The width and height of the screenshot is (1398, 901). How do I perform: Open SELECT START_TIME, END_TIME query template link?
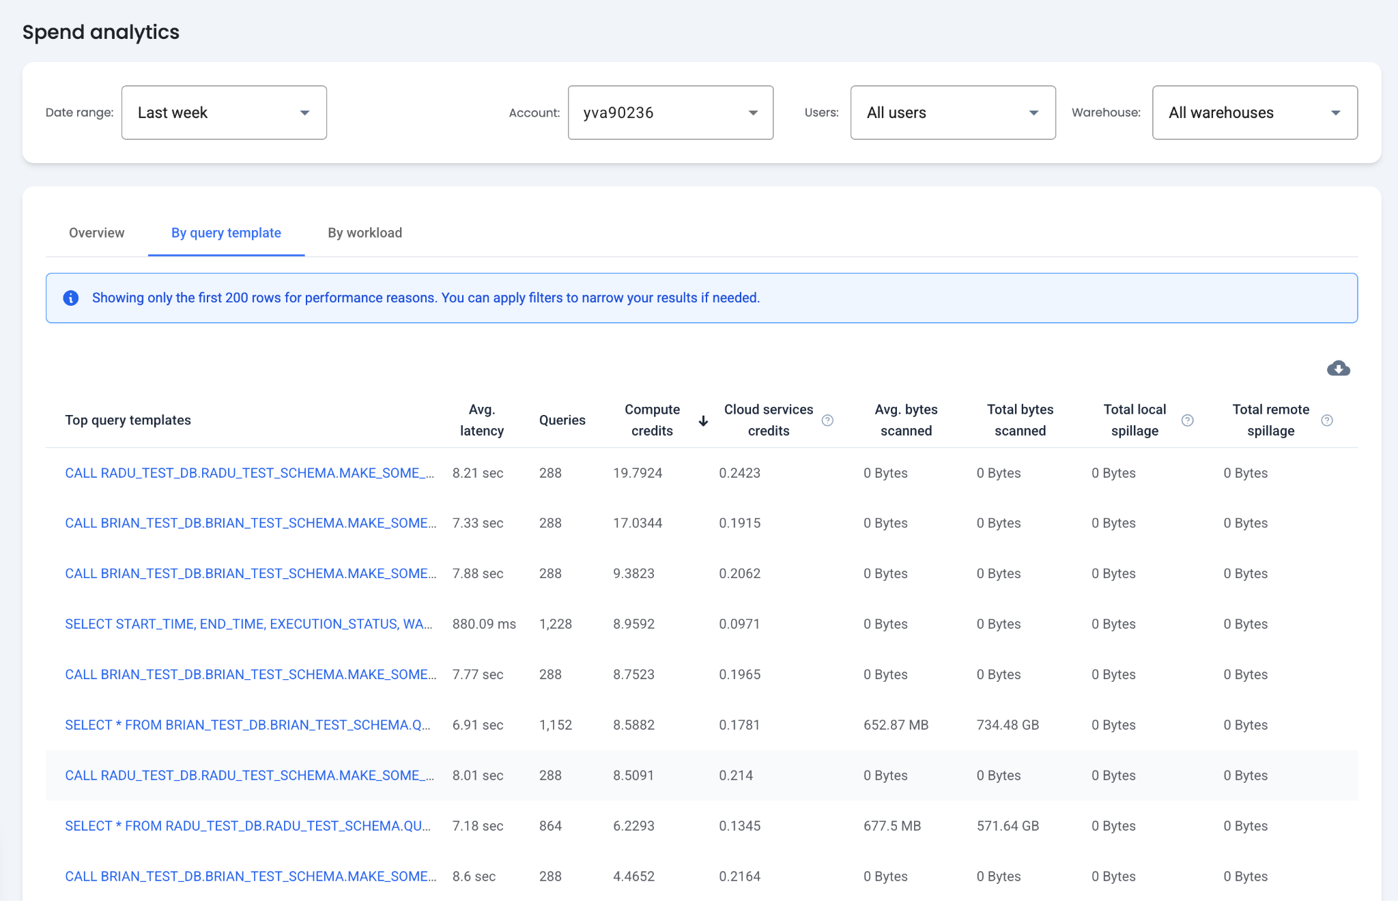(x=248, y=624)
